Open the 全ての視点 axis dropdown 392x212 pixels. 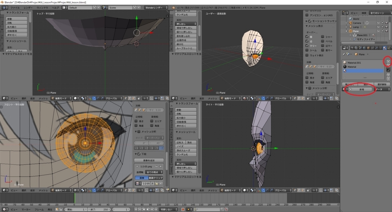(154, 172)
